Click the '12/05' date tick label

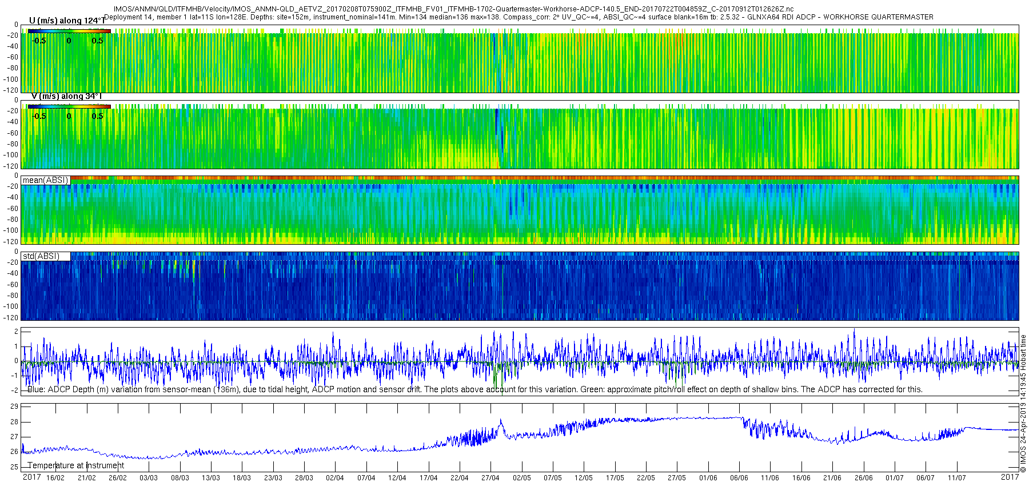coord(584,478)
